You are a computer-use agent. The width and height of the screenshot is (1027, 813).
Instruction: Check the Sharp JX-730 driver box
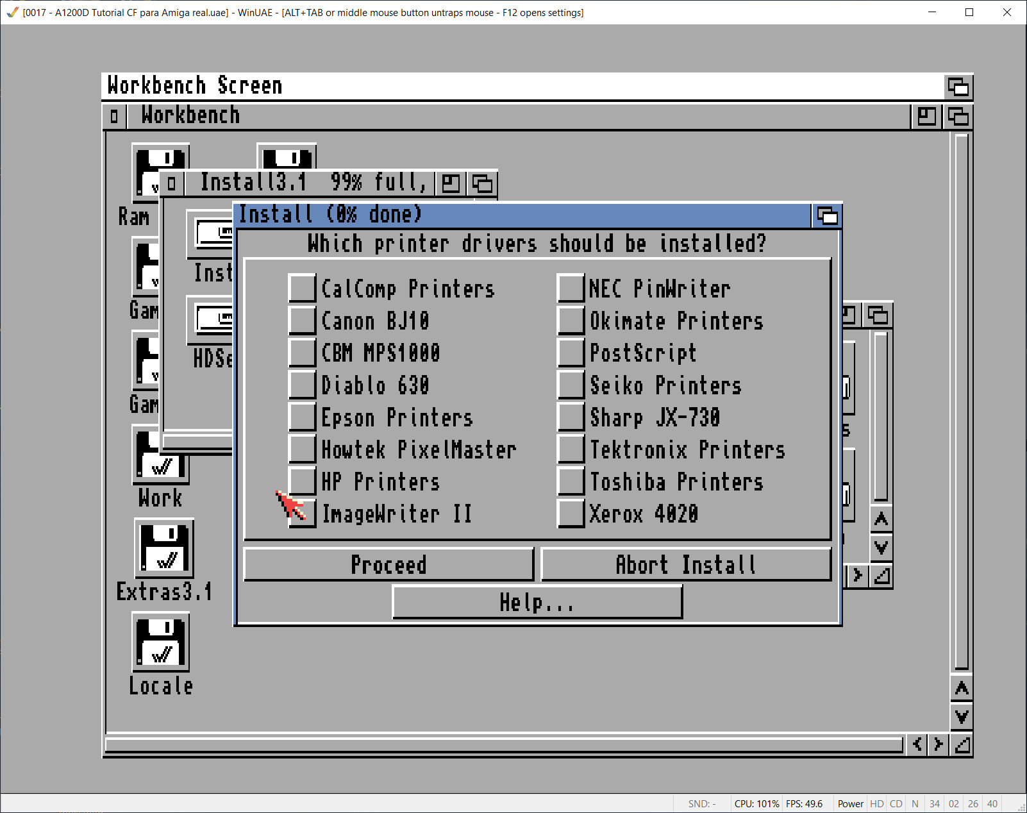(x=571, y=417)
